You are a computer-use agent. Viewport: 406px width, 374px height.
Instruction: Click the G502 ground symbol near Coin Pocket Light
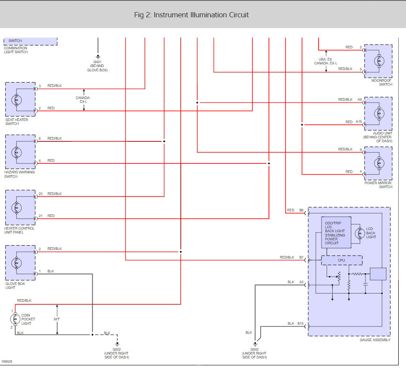pos(117,344)
